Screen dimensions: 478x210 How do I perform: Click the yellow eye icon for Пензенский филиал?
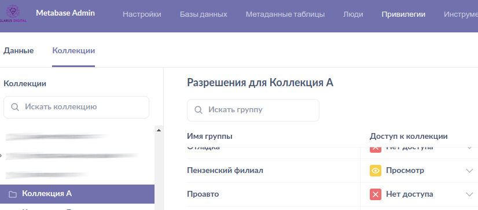pos(376,171)
